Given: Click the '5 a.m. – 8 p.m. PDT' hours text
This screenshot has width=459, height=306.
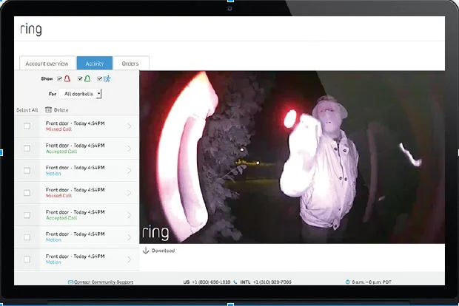Looking at the screenshot, I should click(372, 282).
